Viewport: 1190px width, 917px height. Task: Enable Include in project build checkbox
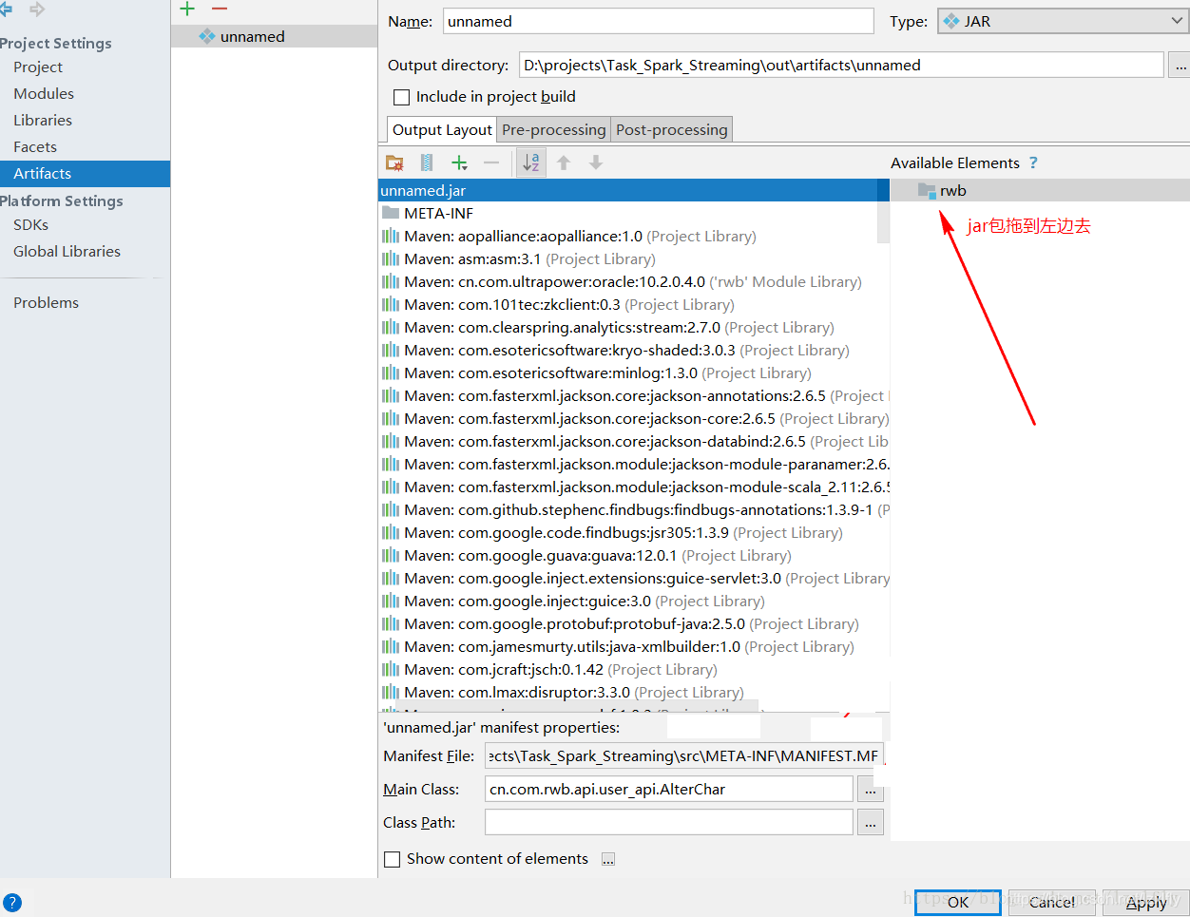401,97
